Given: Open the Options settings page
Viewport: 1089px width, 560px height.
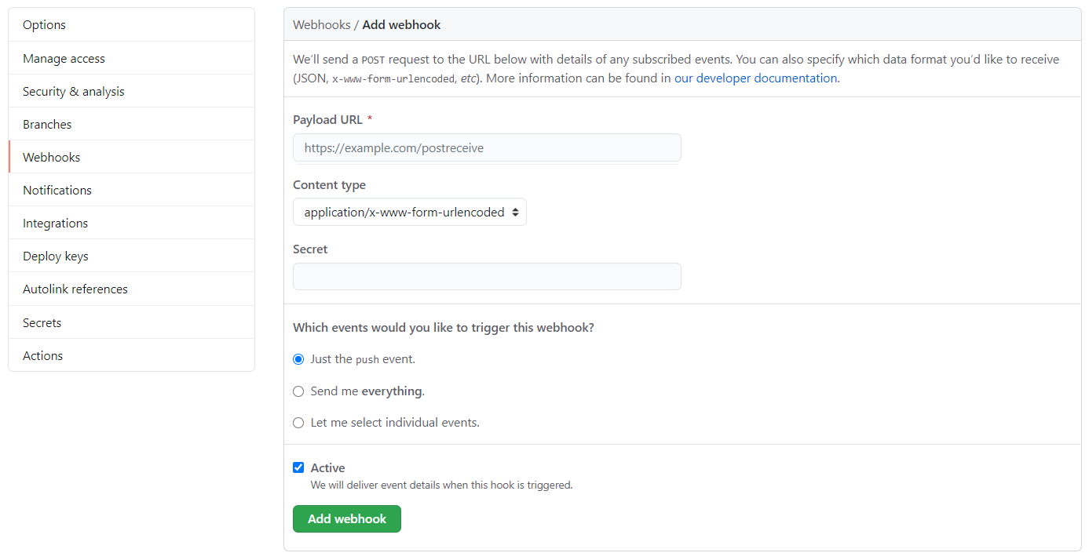Looking at the screenshot, I should tap(131, 25).
